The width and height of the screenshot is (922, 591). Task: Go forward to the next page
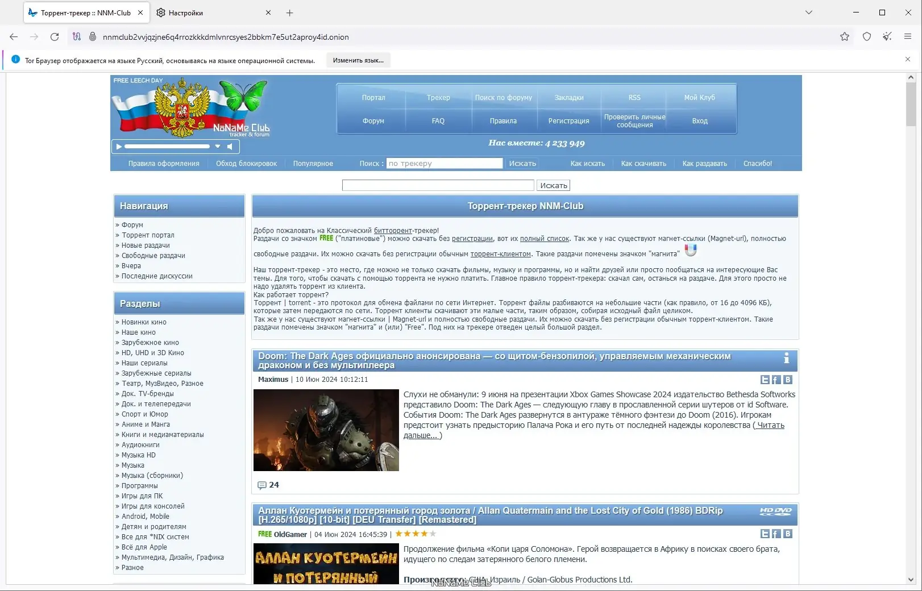click(x=34, y=37)
